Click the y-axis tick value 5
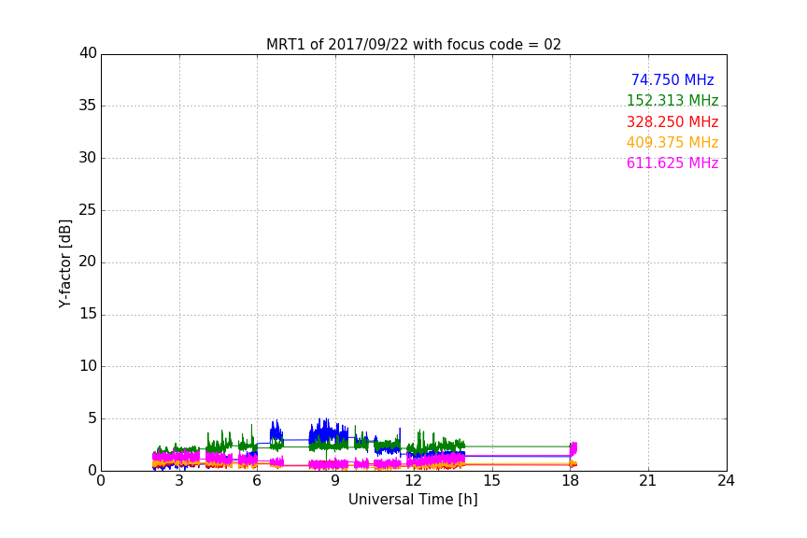The width and height of the screenshot is (807, 538). 92,418
